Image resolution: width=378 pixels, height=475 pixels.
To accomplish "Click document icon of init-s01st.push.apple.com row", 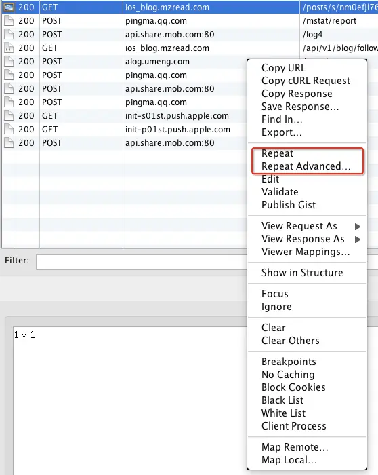I will point(9,116).
